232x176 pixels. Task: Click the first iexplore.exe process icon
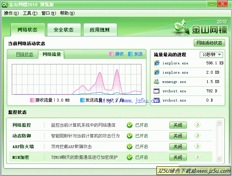(x=157, y=63)
